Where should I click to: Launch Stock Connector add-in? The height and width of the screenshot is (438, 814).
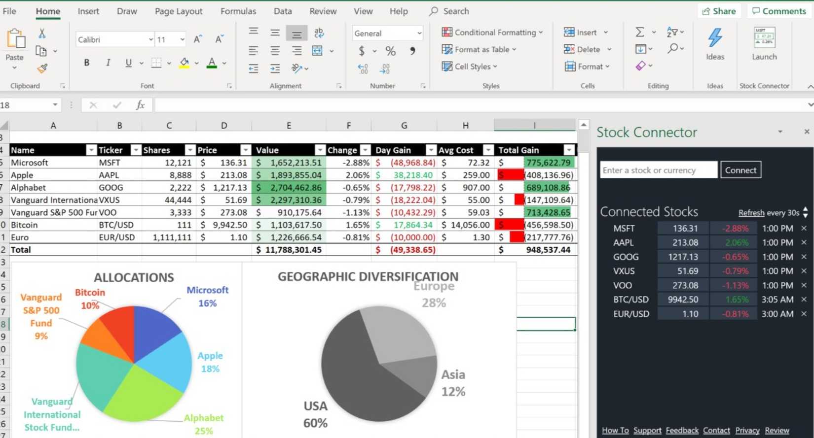[x=764, y=43]
